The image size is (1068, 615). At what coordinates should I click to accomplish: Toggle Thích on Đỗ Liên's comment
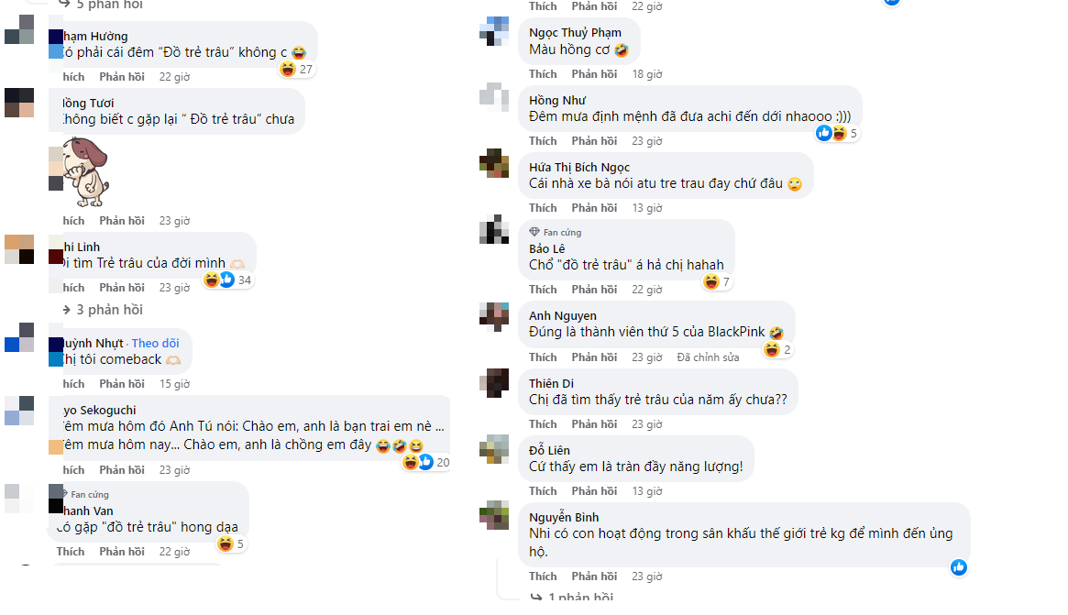[543, 490]
